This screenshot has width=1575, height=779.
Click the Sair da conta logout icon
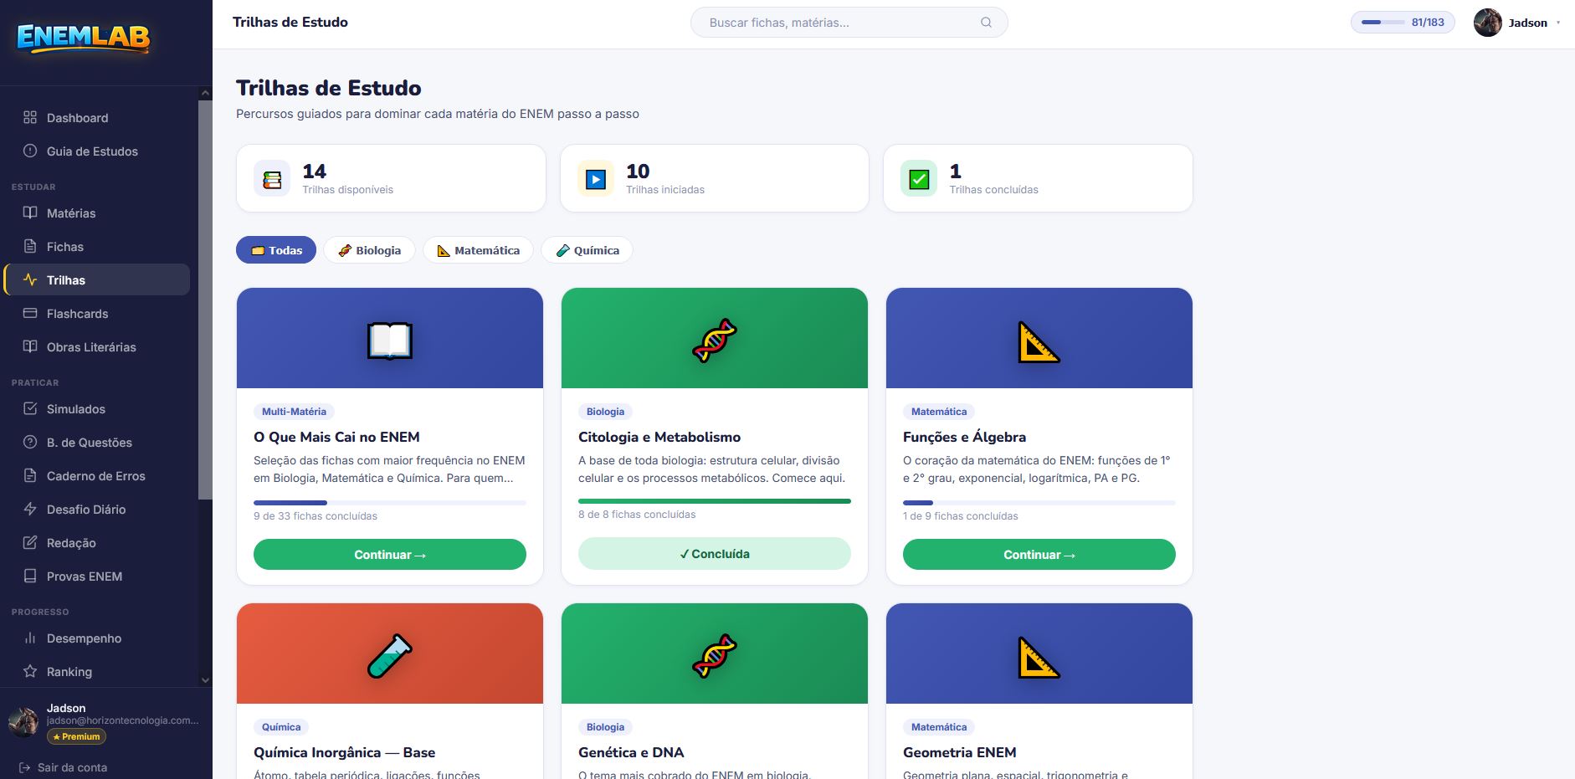(x=23, y=767)
